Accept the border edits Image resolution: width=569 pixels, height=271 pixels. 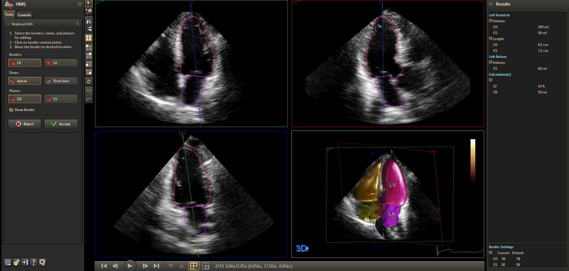(x=61, y=124)
